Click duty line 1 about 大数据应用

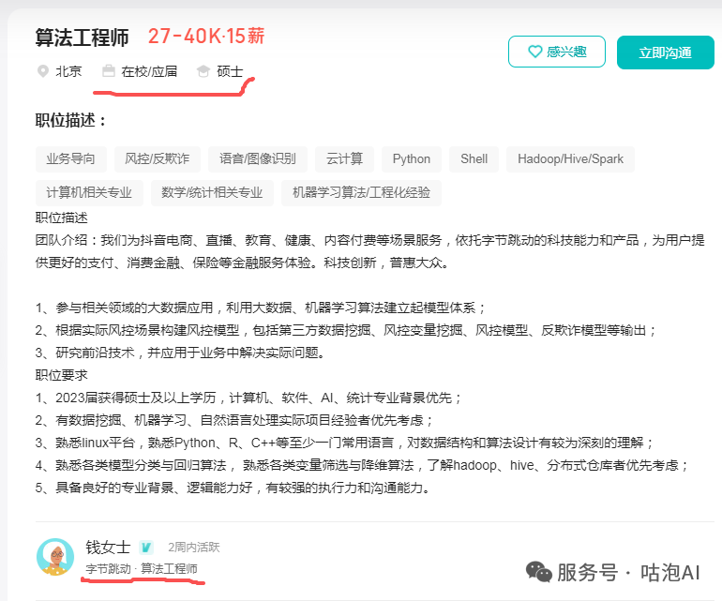tap(261, 308)
